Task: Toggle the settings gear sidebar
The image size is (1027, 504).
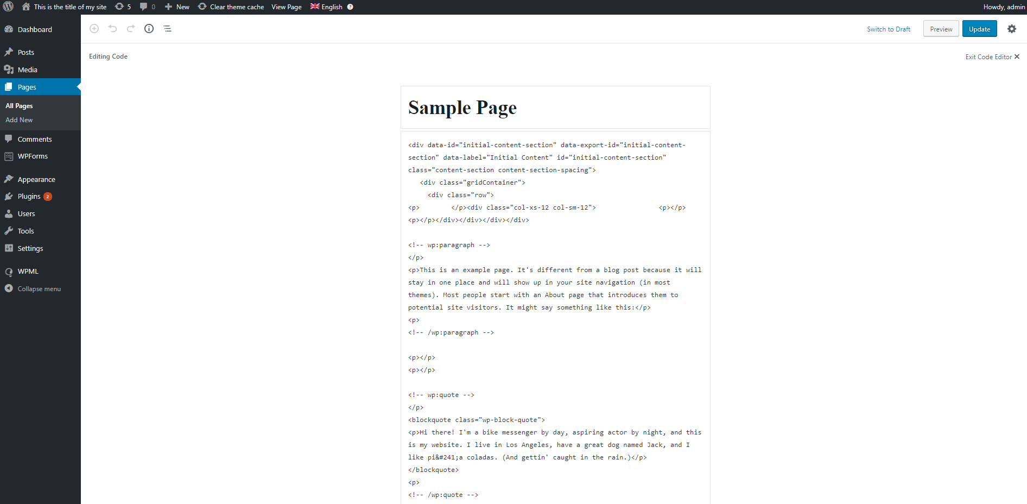Action: (1011, 29)
